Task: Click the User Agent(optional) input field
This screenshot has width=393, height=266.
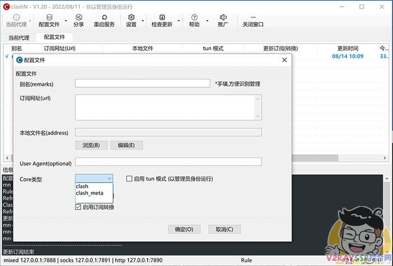Action: point(168,161)
